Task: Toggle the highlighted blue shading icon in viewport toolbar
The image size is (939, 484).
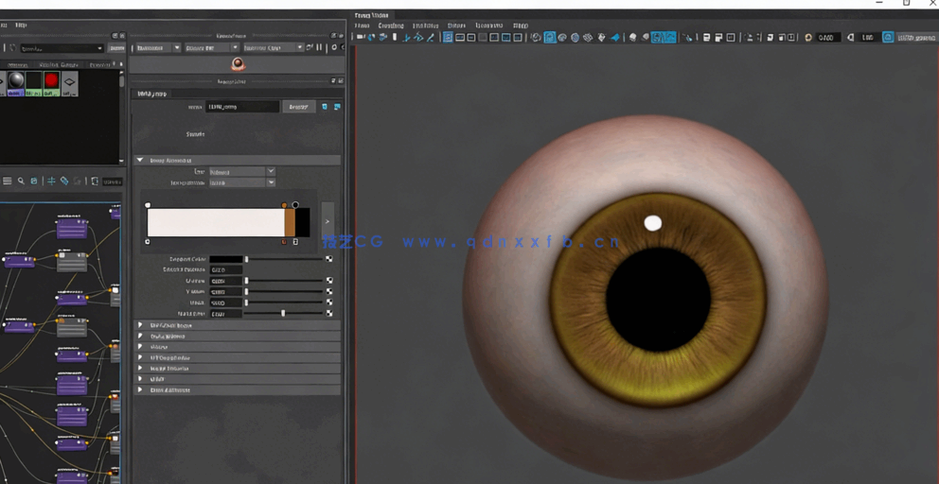Action: pyautogui.click(x=550, y=38)
